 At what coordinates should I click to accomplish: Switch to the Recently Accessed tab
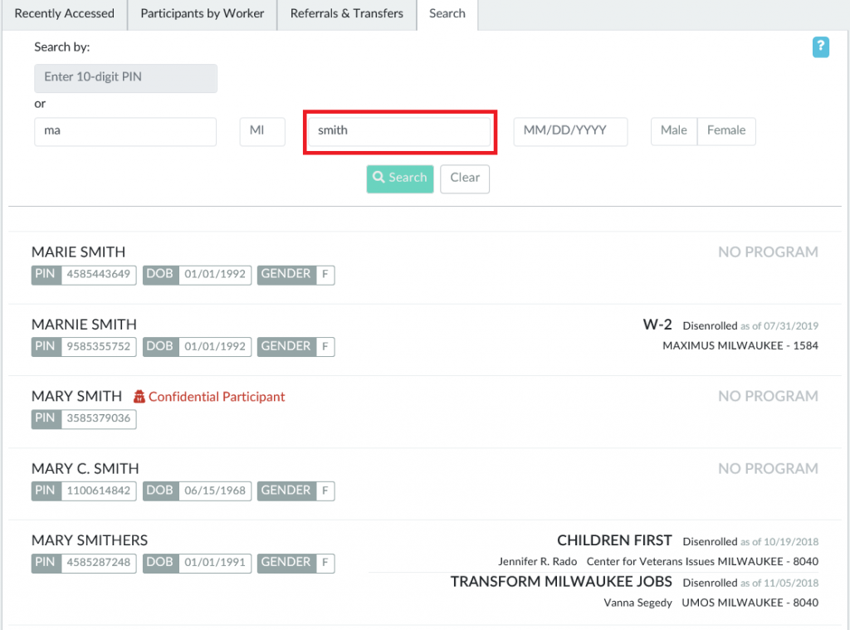[64, 14]
